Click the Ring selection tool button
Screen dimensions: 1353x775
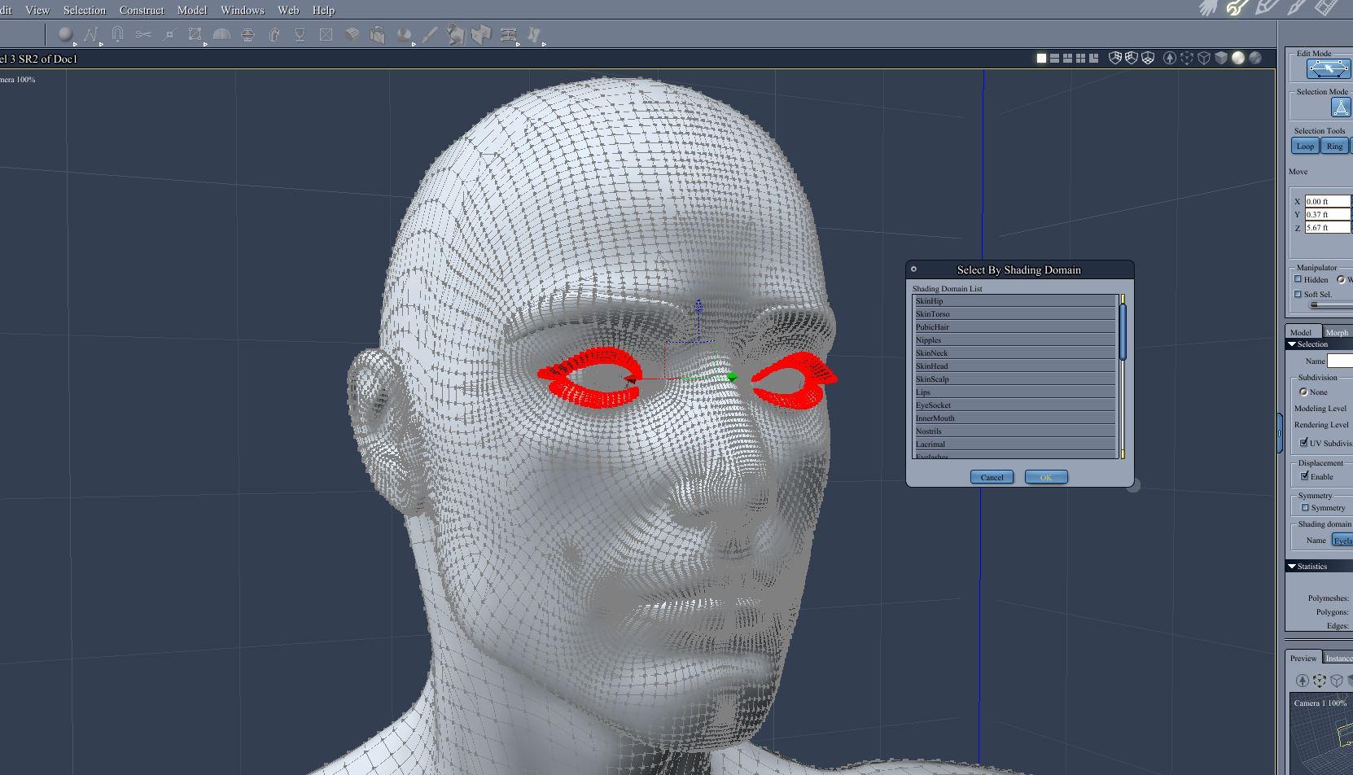[1334, 146]
